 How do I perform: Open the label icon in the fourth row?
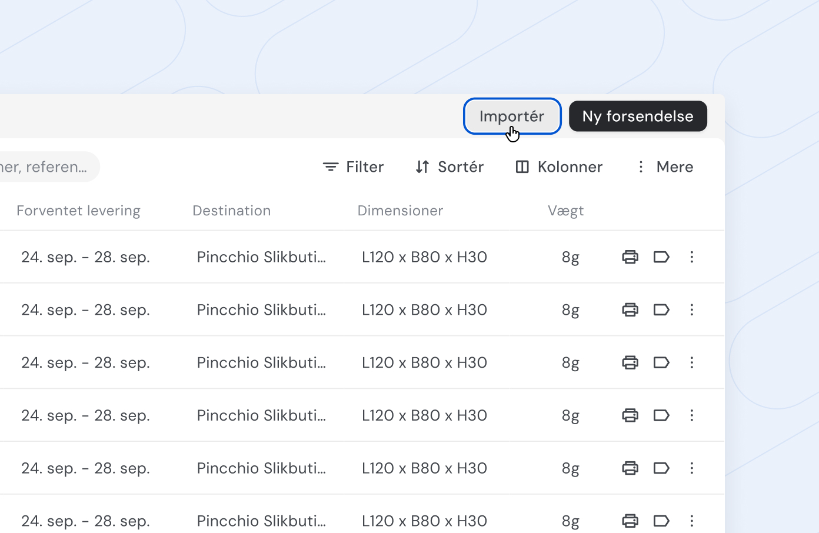(x=661, y=415)
